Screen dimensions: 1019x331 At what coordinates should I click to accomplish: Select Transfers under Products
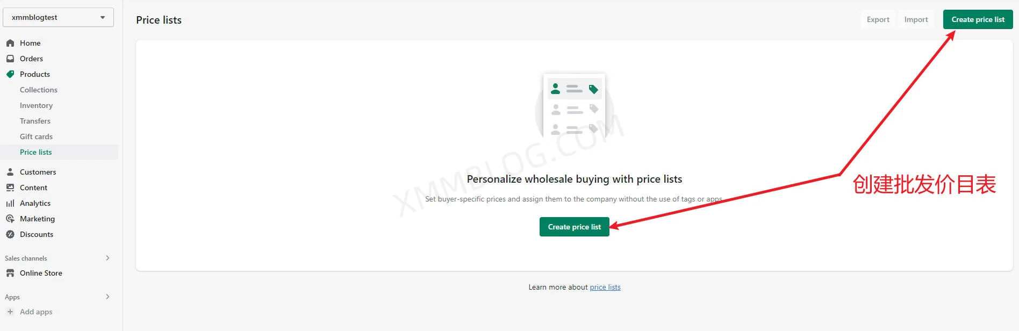pos(35,121)
